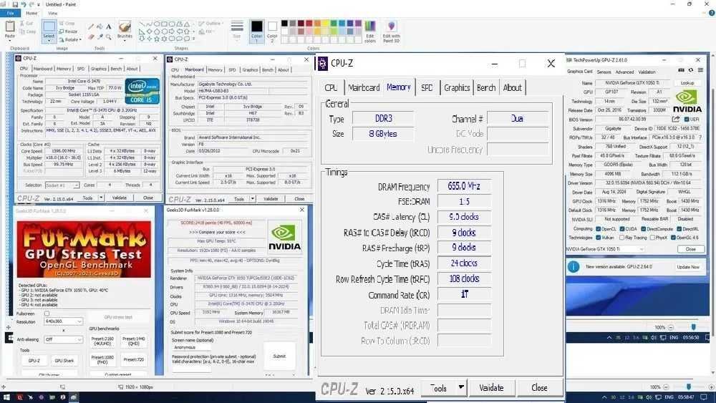The image size is (716, 403).
Task: Click the Undo arrow in Paint's title bar
Action: 24,4
